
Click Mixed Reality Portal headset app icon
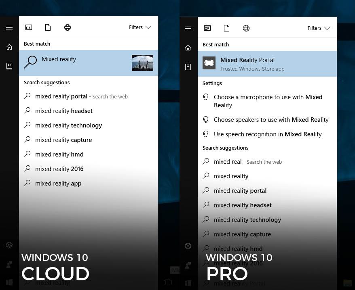coord(209,63)
